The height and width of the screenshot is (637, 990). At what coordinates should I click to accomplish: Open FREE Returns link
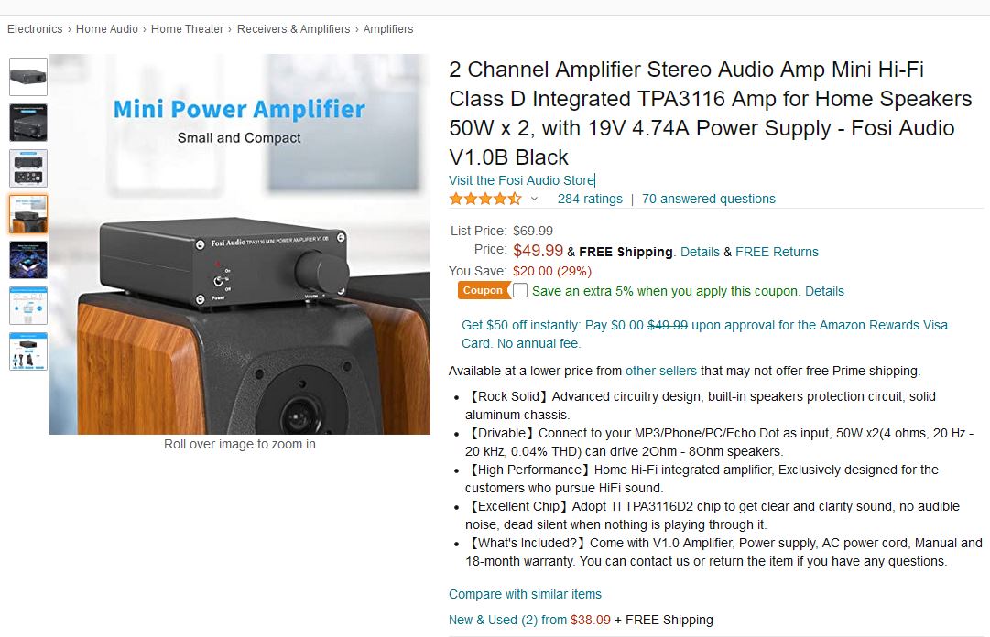pos(777,253)
